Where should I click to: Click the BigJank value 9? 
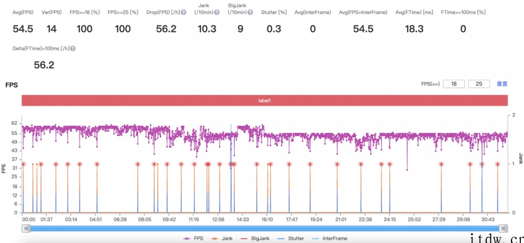pyautogui.click(x=241, y=29)
